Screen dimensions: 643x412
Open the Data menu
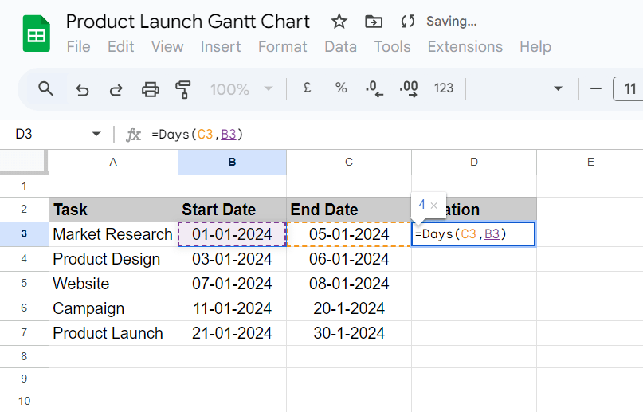pyautogui.click(x=340, y=47)
